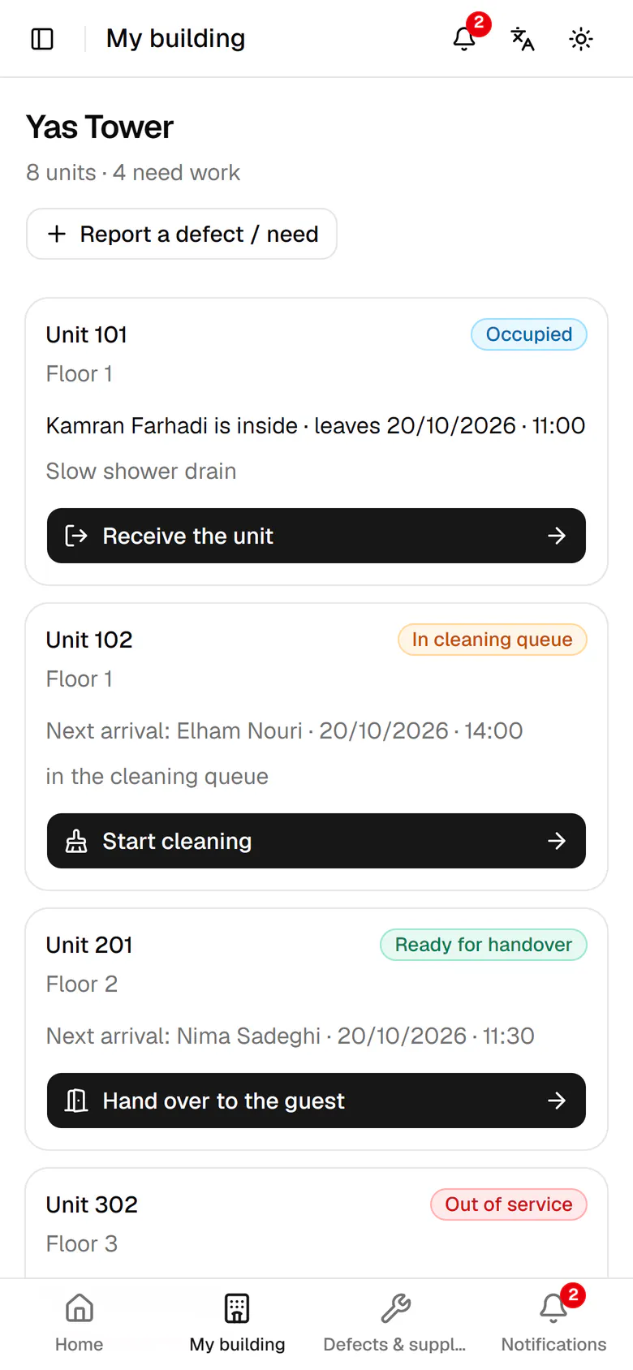Screen dimensions: 633x1370
Task: Click the arrow on Receive the unit
Action: [557, 536]
